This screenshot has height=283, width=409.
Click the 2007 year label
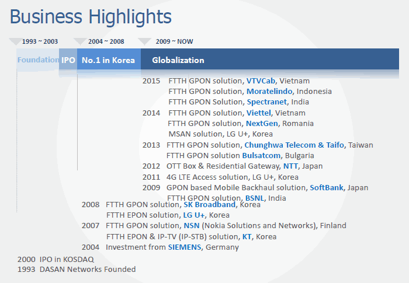90,225
